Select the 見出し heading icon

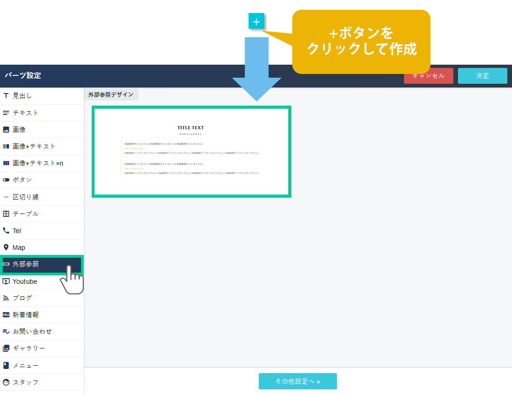(6, 96)
